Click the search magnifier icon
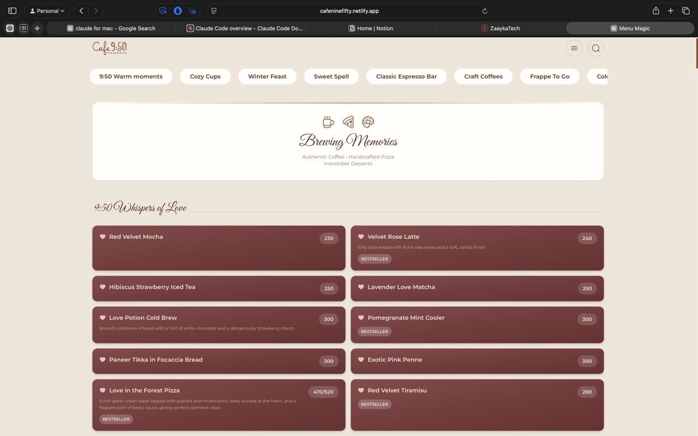Image resolution: width=698 pixels, height=436 pixels. point(595,48)
